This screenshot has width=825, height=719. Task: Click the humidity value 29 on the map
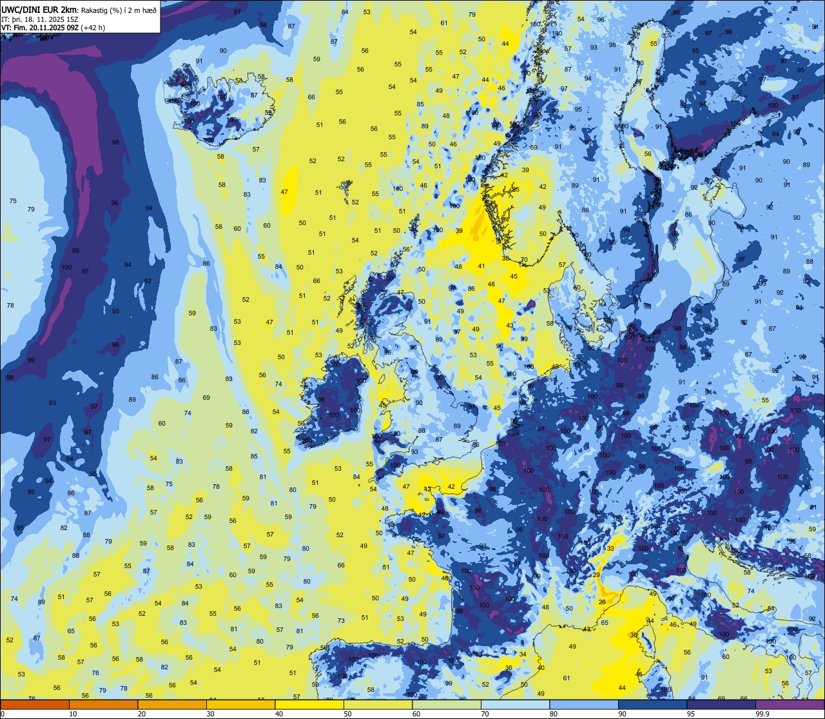(597, 575)
